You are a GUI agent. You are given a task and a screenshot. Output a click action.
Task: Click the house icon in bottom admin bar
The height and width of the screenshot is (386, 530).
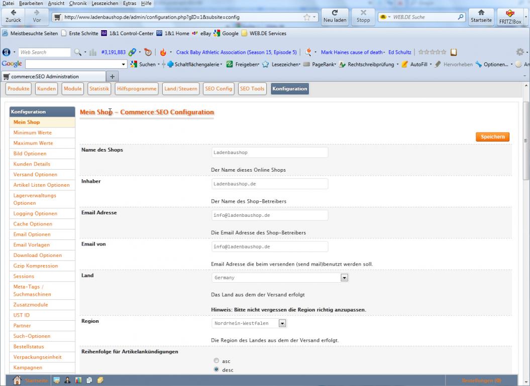pyautogui.click(x=17, y=380)
